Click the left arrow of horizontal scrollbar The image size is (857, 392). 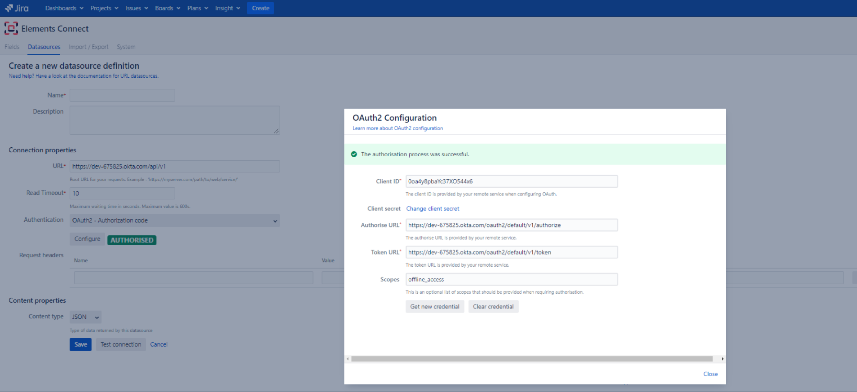click(348, 359)
